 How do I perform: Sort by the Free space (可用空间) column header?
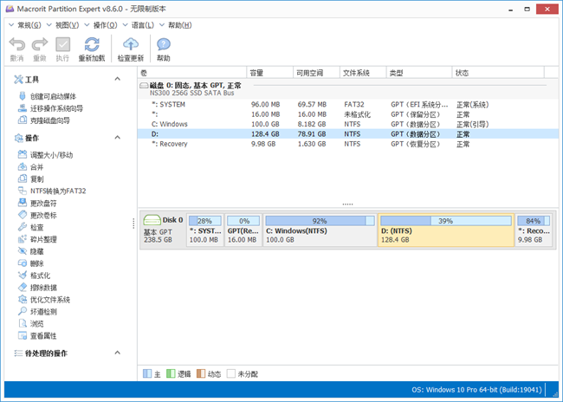tap(316, 73)
